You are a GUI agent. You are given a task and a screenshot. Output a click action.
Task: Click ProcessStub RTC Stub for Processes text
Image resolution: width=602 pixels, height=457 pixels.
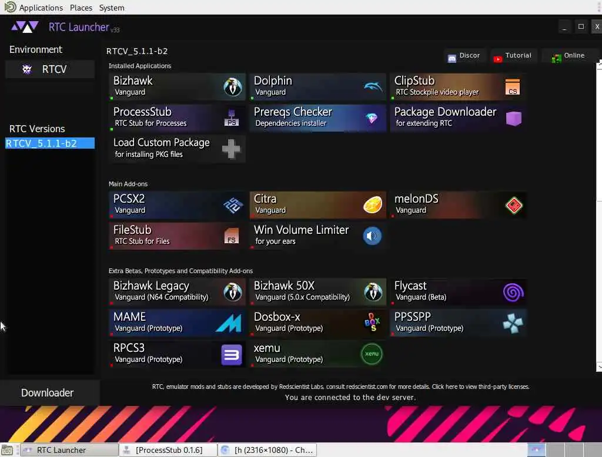150,123
